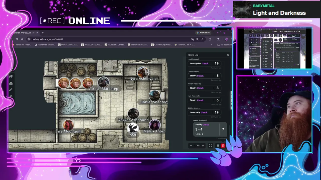The image size is (321, 180).
Task: Zoom out the map with the minus button
Action: click(191, 145)
